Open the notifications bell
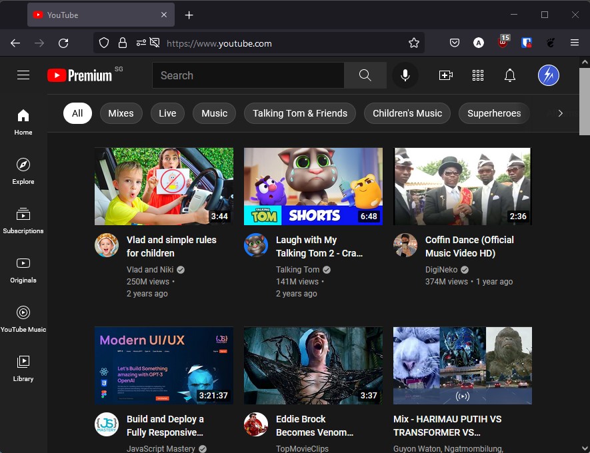 510,75
